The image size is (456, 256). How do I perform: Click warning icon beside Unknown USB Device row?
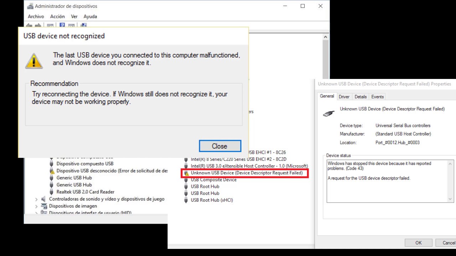pos(186,173)
